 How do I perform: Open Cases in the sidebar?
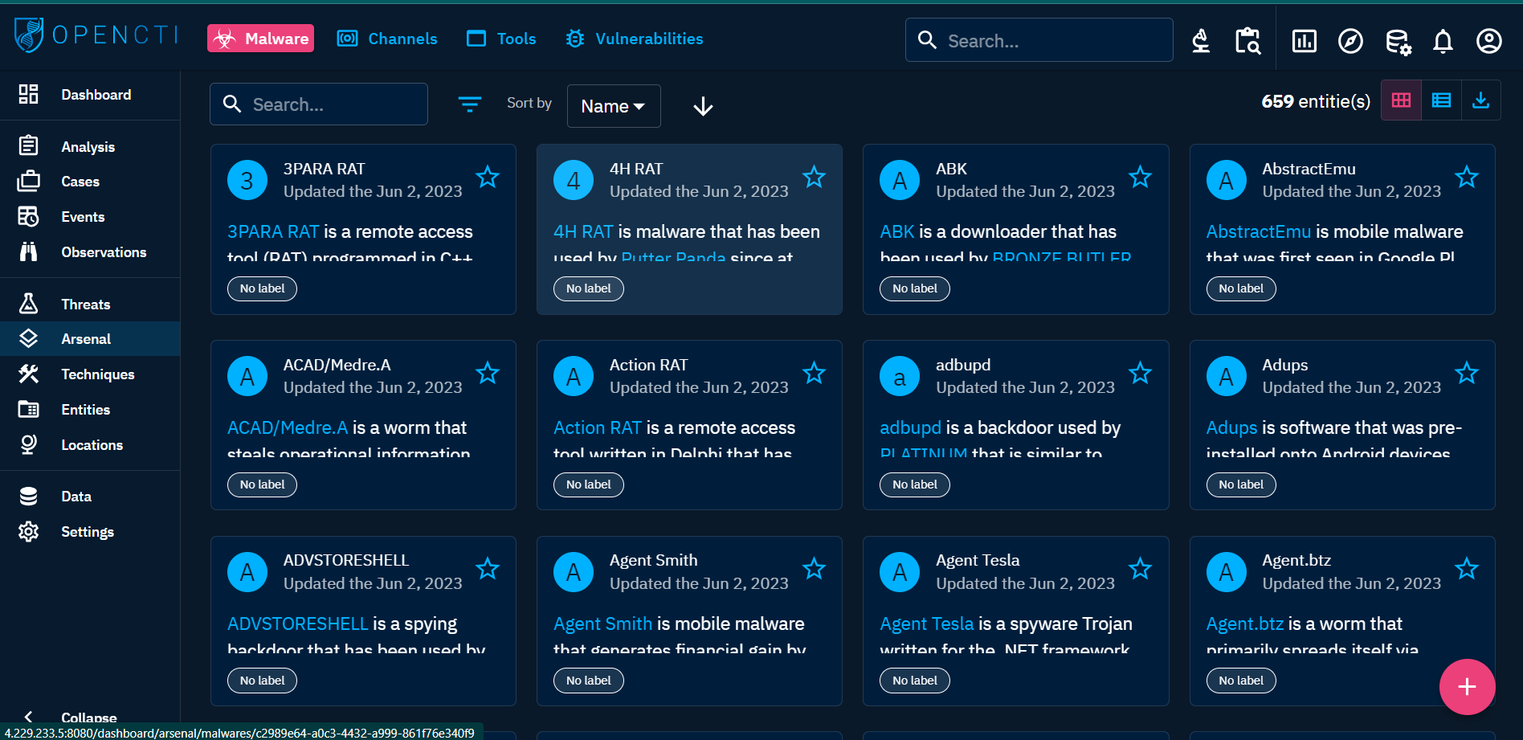pyautogui.click(x=90, y=182)
